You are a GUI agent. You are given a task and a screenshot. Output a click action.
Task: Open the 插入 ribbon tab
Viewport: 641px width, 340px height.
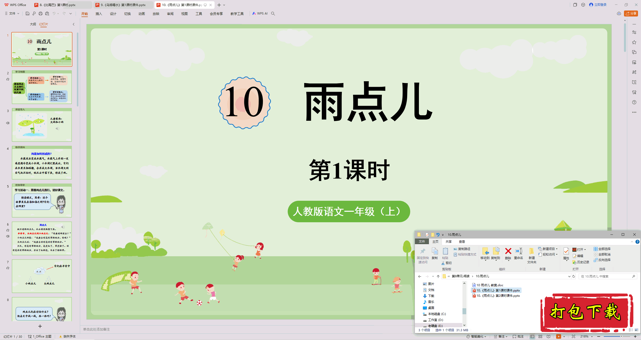tap(99, 14)
